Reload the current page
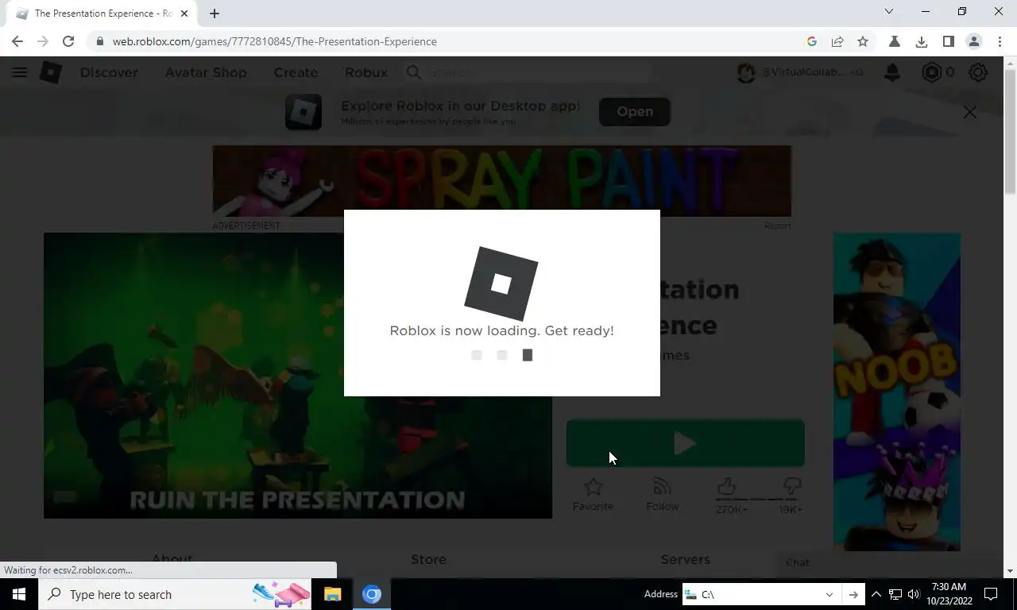 pos(68,41)
